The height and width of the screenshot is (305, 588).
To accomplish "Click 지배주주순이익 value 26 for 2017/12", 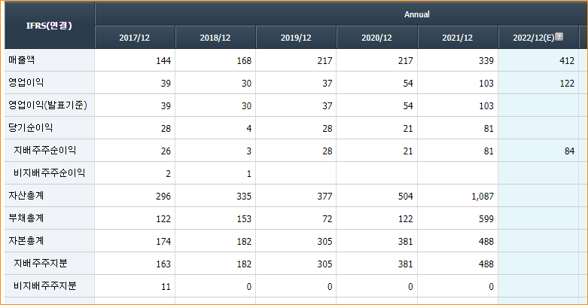I will (x=166, y=151).
